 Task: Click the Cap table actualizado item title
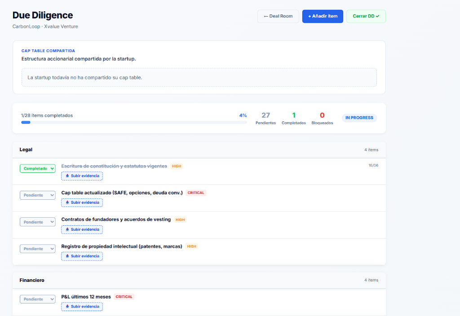[122, 193]
